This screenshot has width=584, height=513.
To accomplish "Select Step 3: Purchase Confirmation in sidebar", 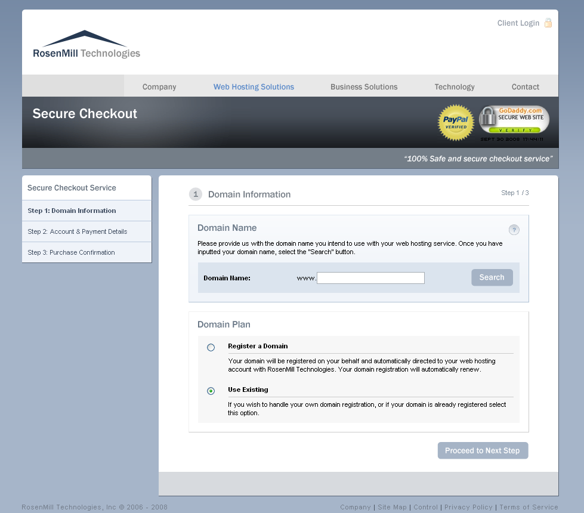I will pos(86,252).
